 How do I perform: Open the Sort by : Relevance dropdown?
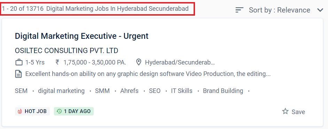[x=279, y=10]
